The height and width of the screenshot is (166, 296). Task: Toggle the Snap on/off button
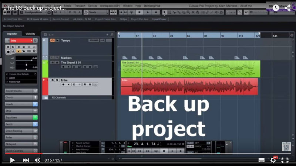tap(246, 12)
